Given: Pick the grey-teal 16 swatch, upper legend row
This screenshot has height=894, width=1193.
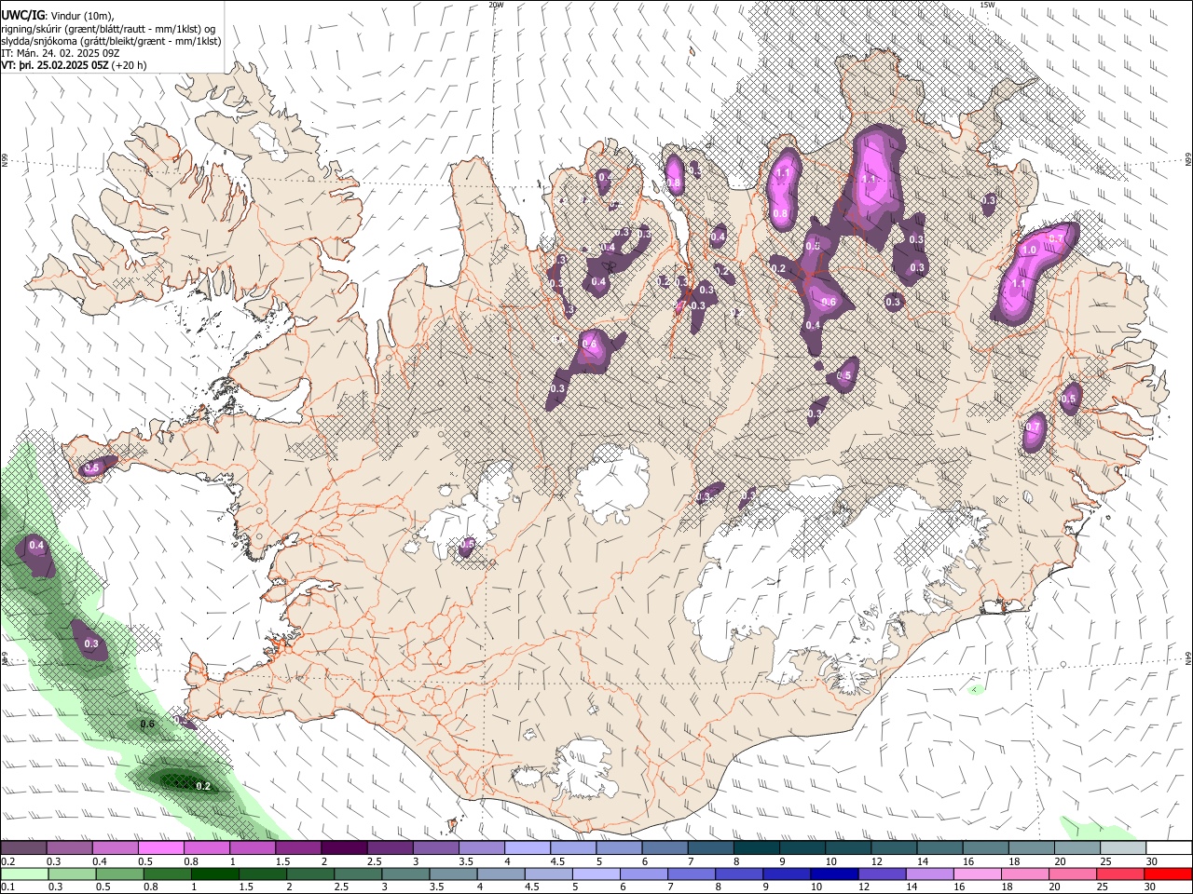Looking at the screenshot, I should pos(986,847).
